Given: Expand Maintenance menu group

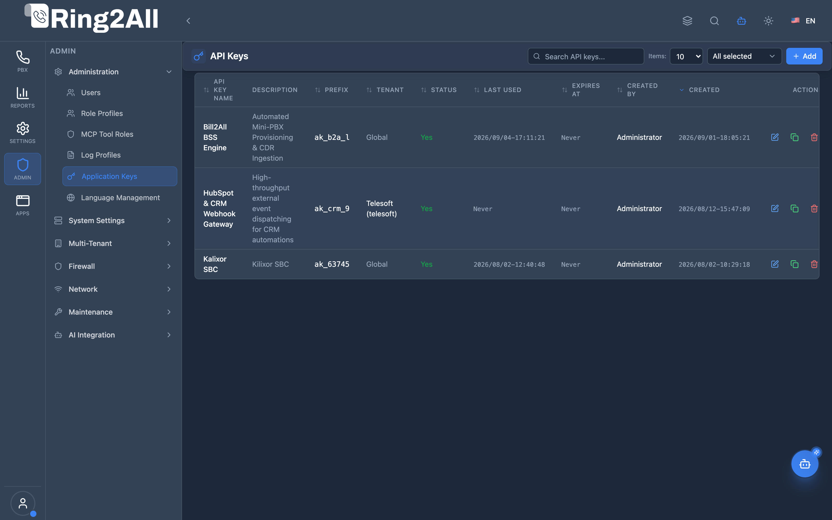Looking at the screenshot, I should (113, 312).
